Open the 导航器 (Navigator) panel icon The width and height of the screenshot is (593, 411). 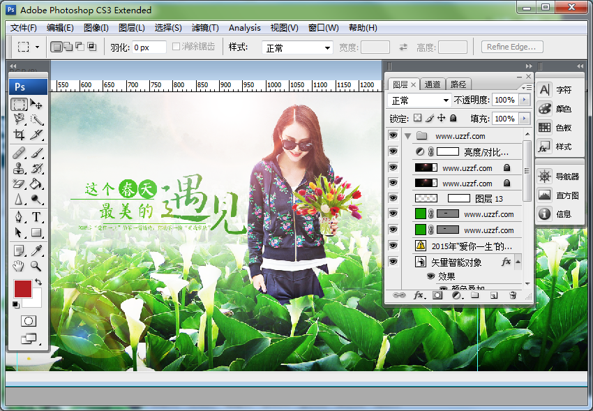(x=545, y=177)
